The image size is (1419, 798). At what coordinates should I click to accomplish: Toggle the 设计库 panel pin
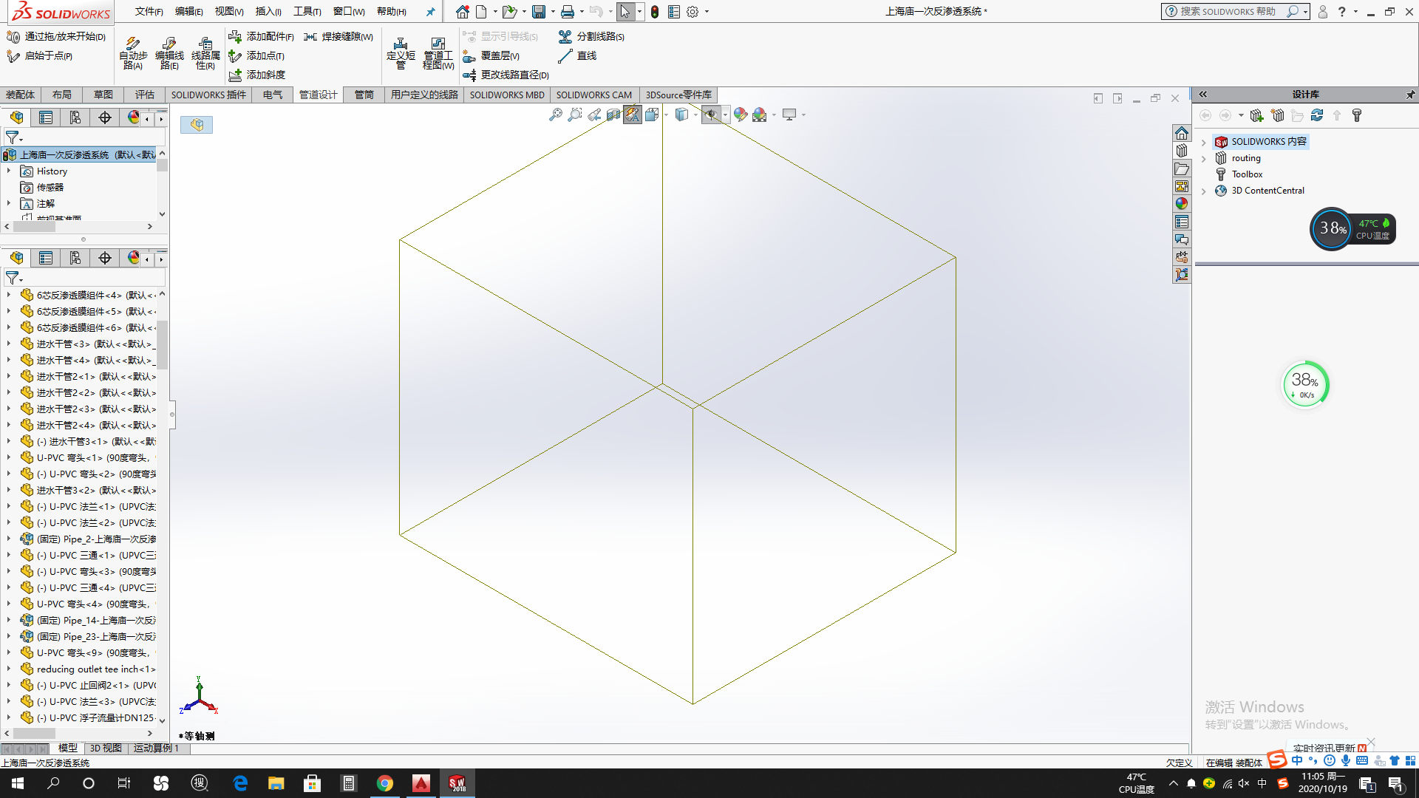click(1410, 95)
